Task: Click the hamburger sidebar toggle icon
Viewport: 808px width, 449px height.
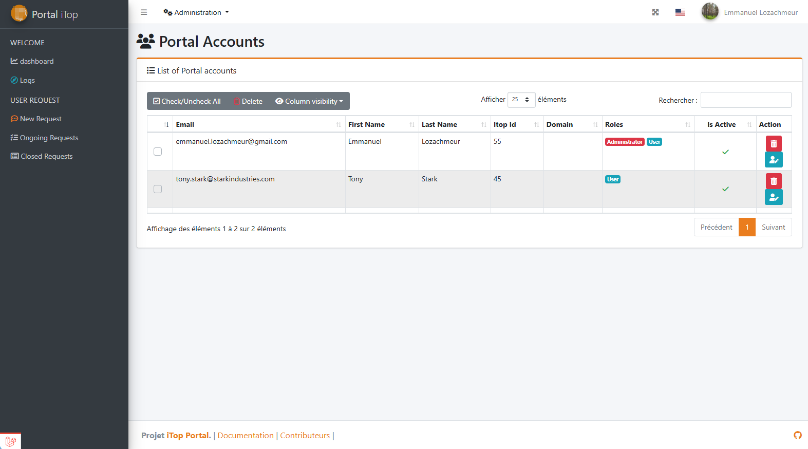Action: (x=144, y=12)
